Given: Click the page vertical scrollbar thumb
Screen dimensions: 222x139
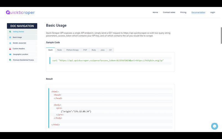Looking at the screenshot, I should click(x=221, y=36).
